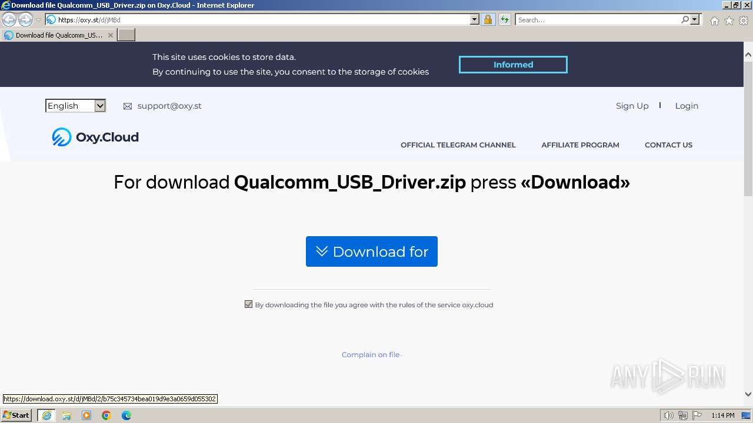Screen dimensions: 753x423
Task: Open OFFICIAL TELEGRAM CHANNEL menu item
Action: pyautogui.click(x=458, y=145)
